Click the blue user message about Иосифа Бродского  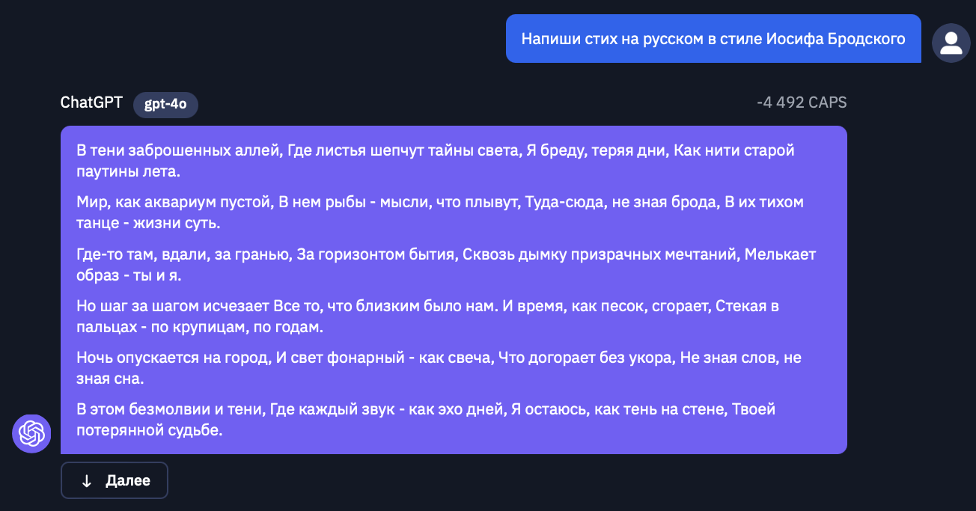pos(713,39)
